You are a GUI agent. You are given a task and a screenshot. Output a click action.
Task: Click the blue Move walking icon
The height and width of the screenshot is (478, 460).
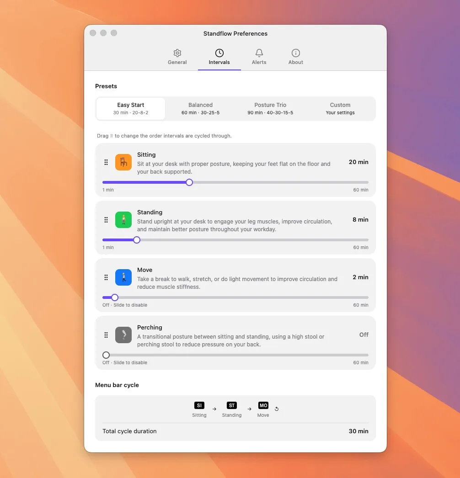123,277
